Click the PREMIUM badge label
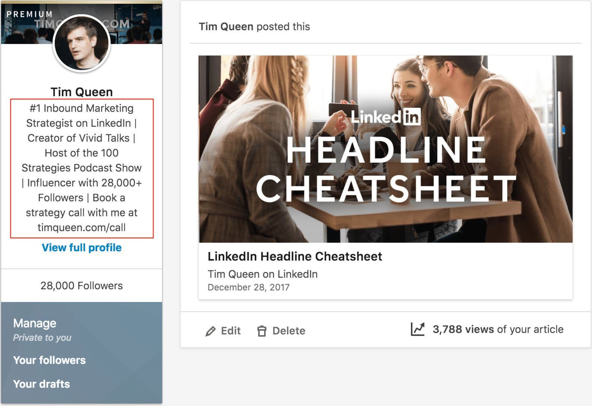 29,14
